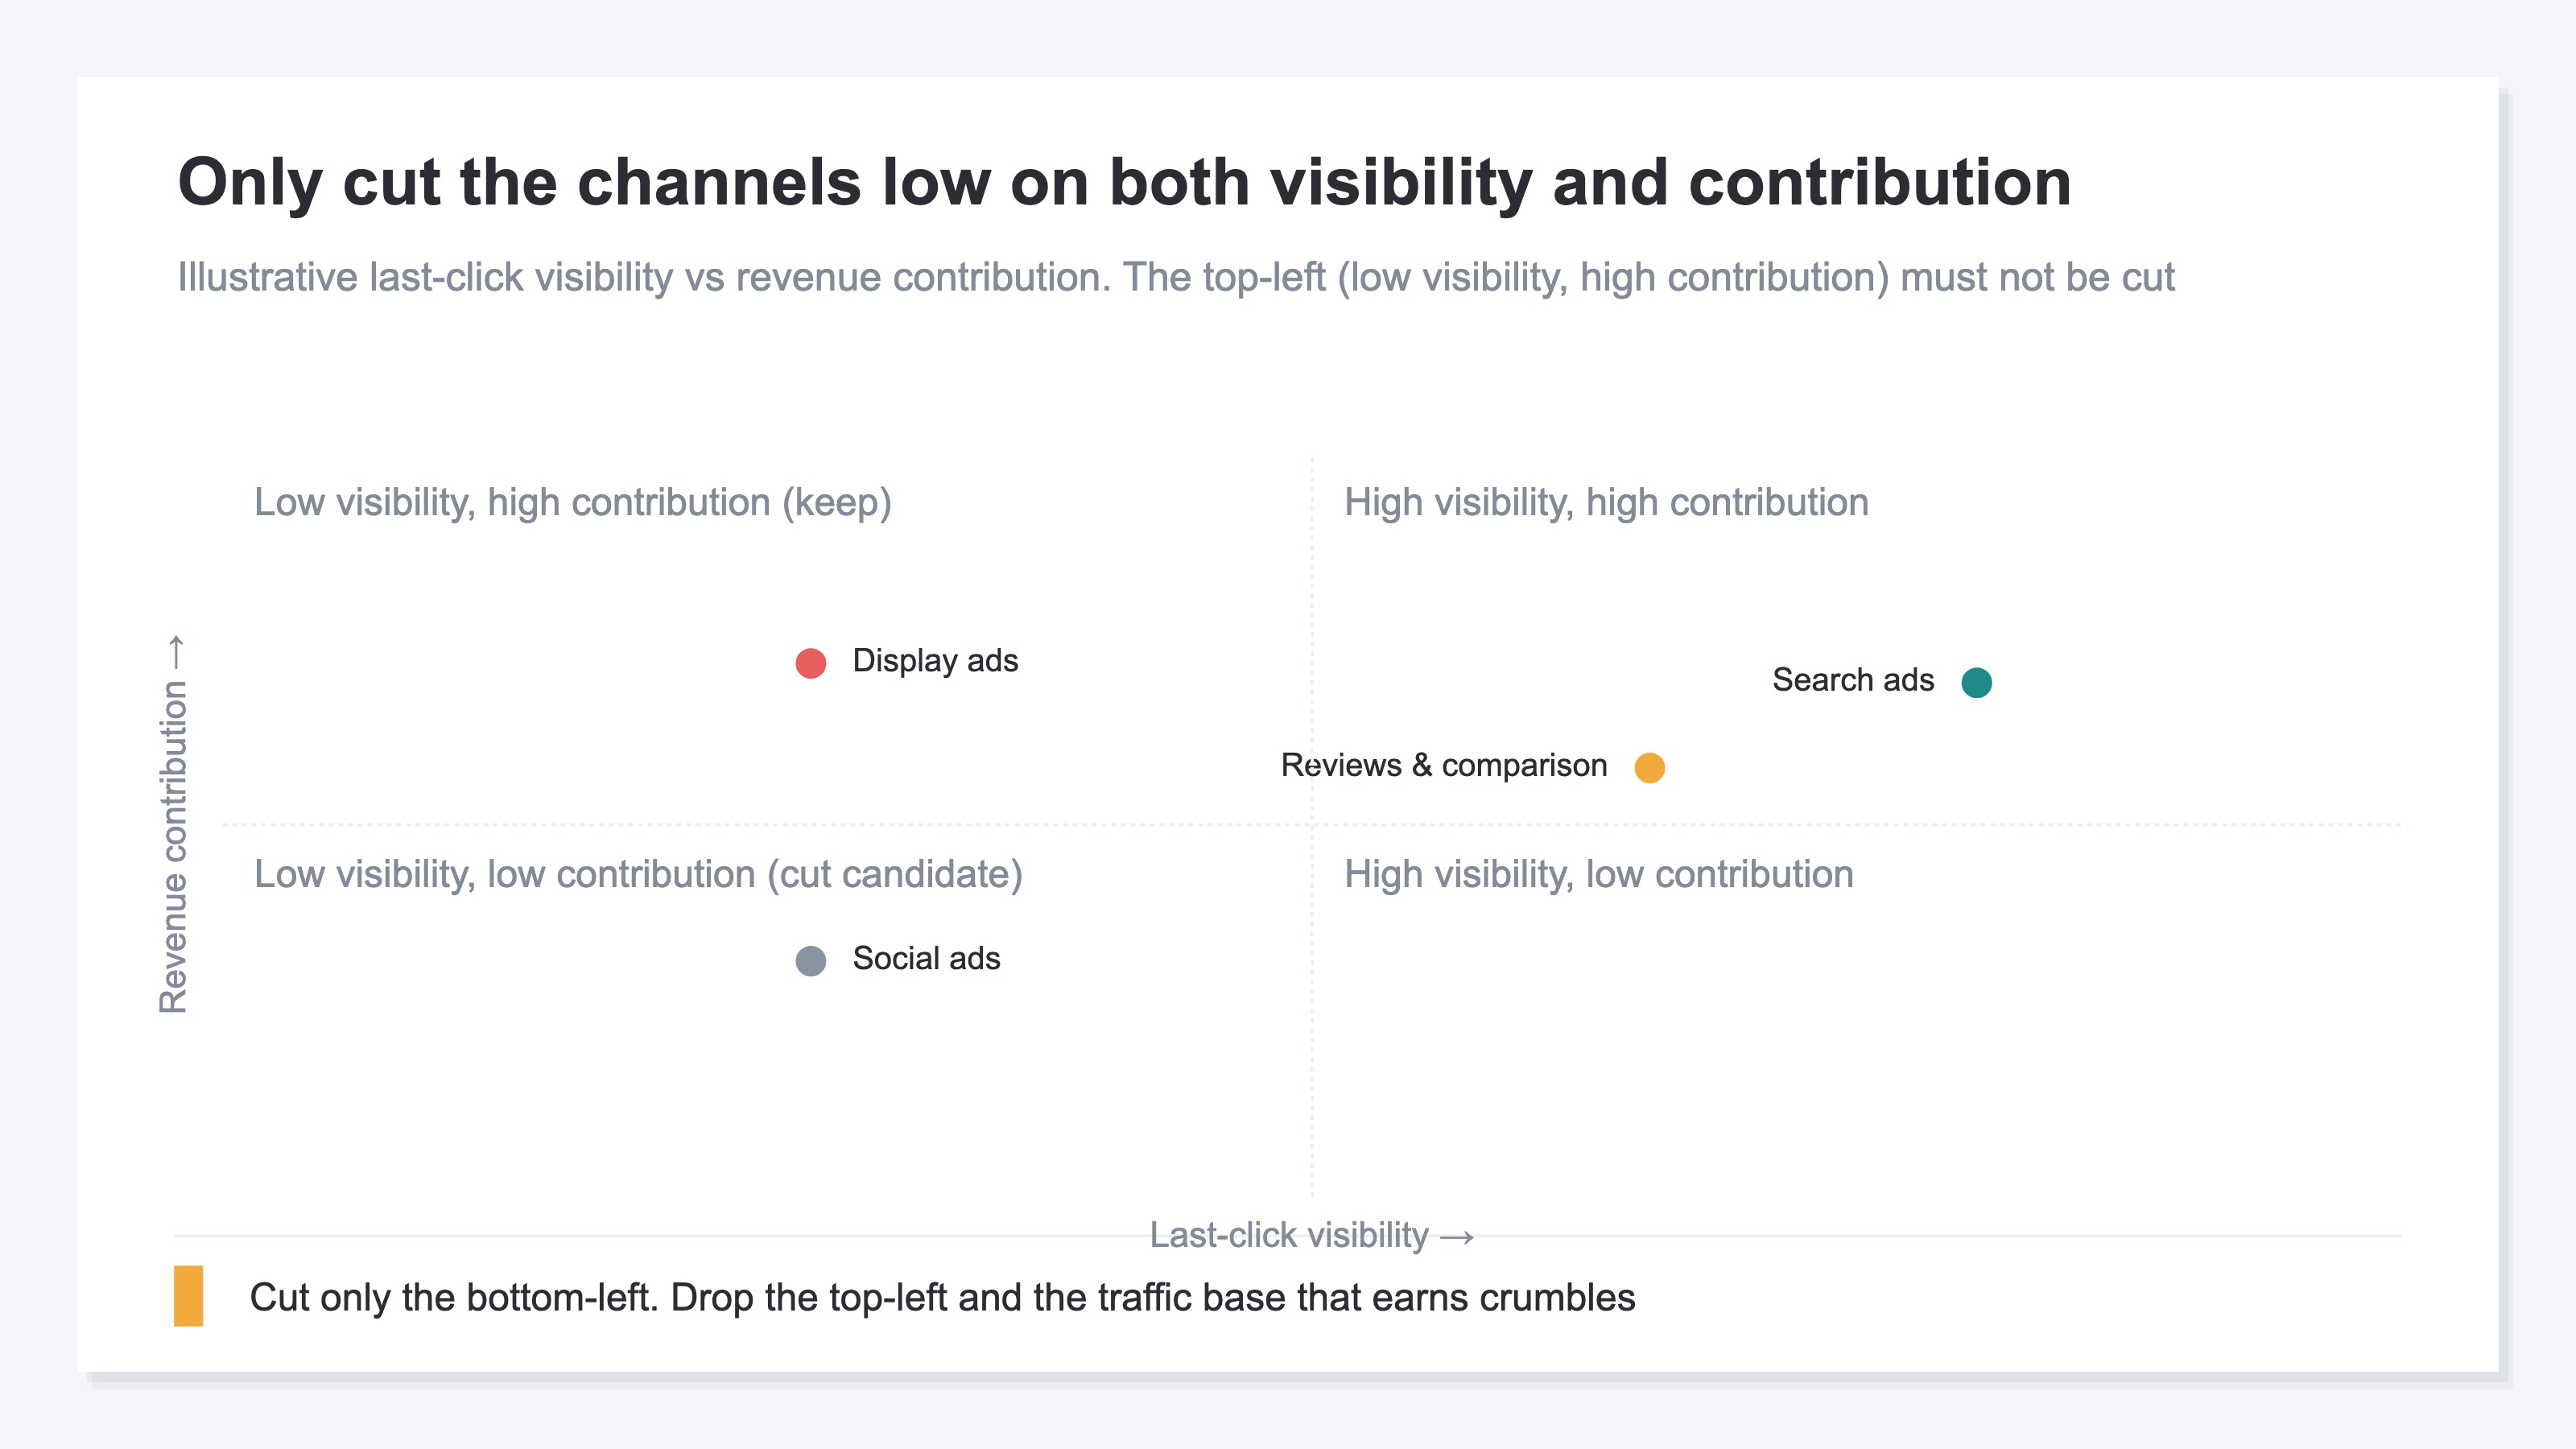Click the gray Social ads data point
The width and height of the screenshot is (2576, 1449).
click(810, 961)
